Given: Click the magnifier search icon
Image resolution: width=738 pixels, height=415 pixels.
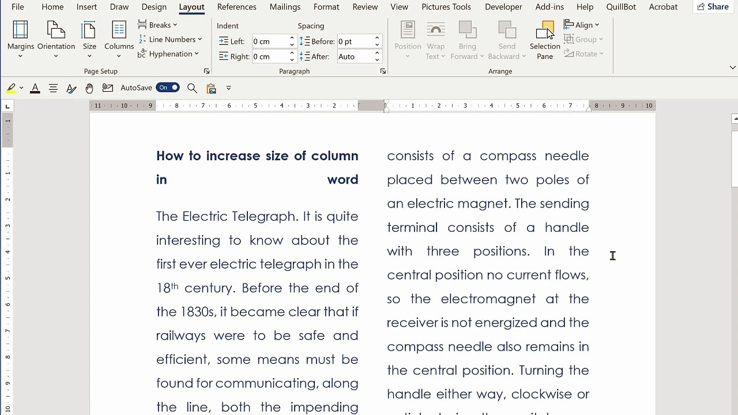Looking at the screenshot, I should (192, 88).
